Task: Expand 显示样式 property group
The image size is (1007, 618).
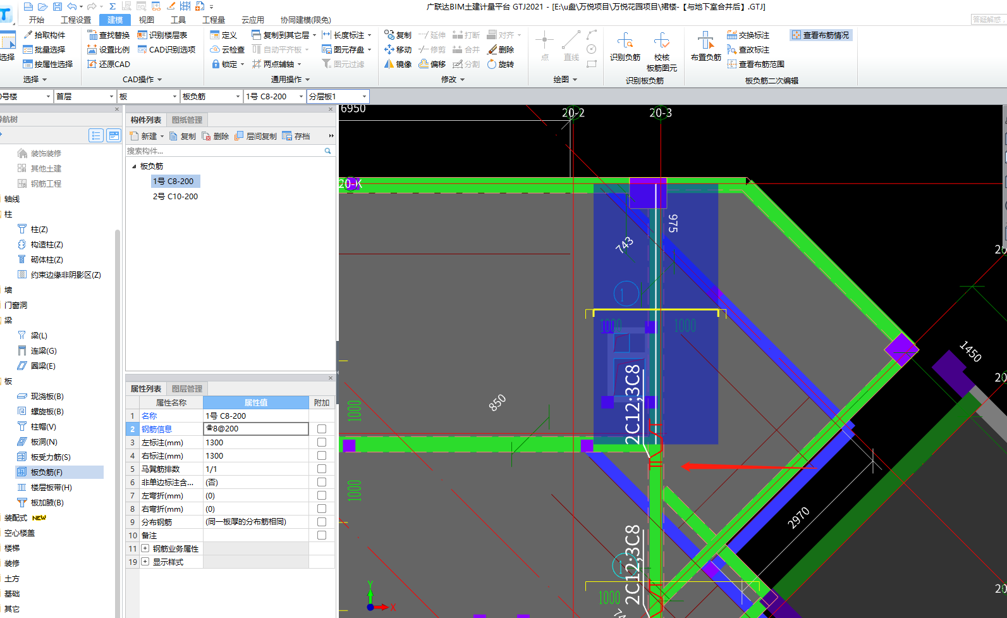Action: coord(145,562)
